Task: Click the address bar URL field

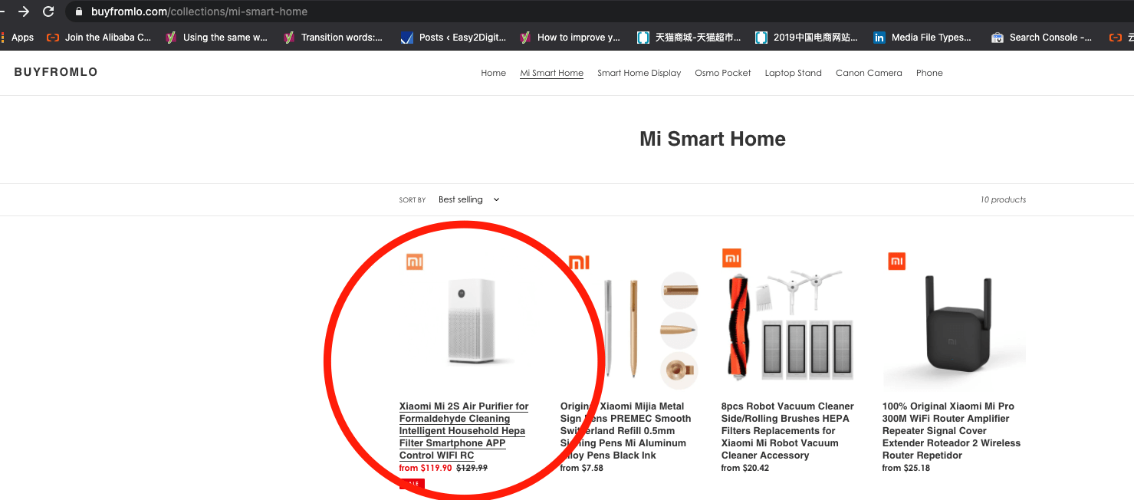Action: (598, 12)
